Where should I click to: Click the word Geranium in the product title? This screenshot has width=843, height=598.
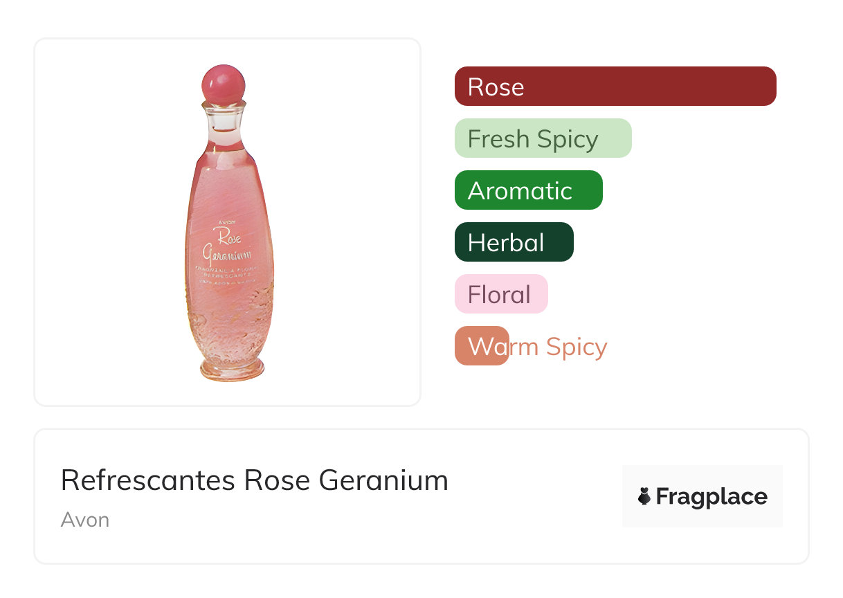coord(383,480)
